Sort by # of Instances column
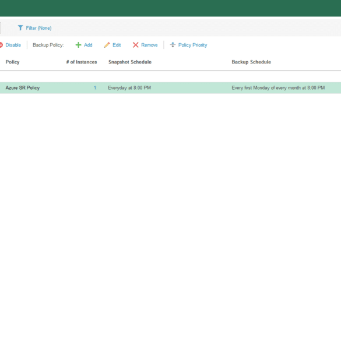This screenshot has width=341, height=341. click(82, 62)
